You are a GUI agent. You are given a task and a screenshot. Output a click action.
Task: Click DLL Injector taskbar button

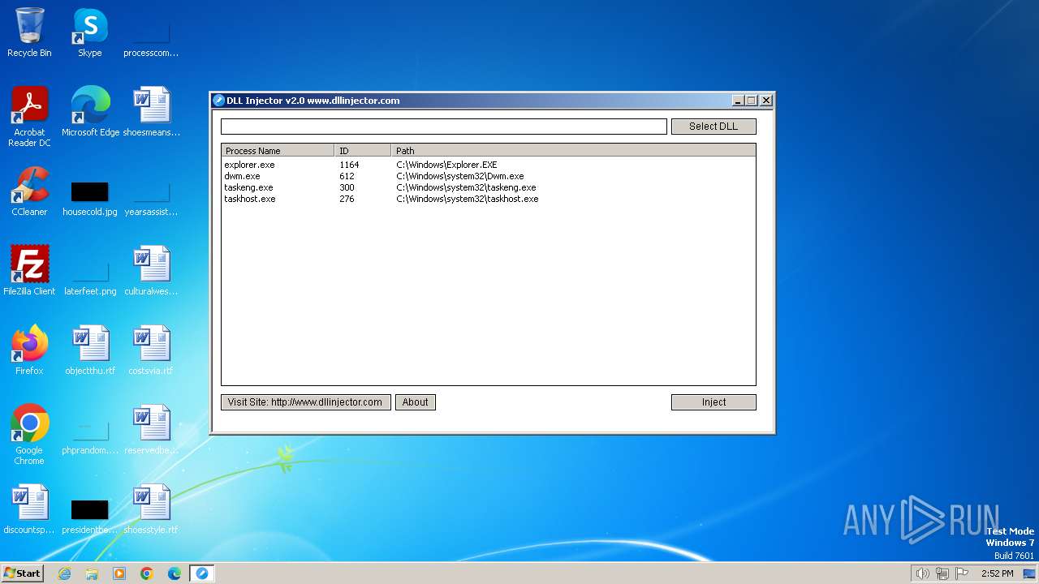(x=202, y=573)
